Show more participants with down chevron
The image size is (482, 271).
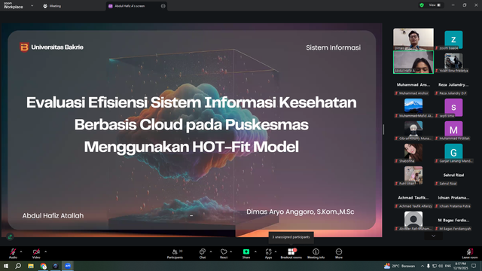[434, 236]
